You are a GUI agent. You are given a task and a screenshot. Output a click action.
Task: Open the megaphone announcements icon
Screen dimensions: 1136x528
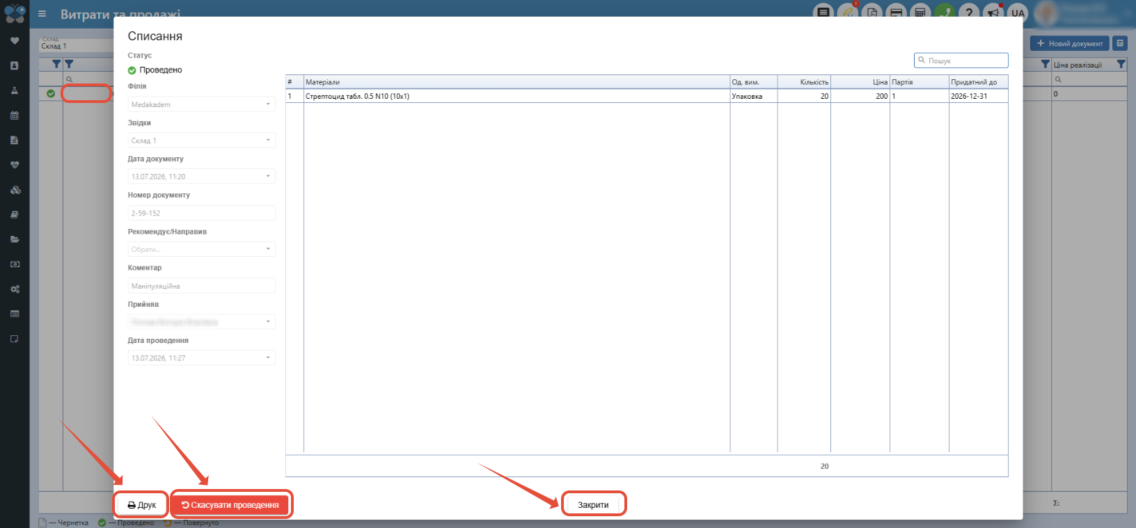pos(993,13)
